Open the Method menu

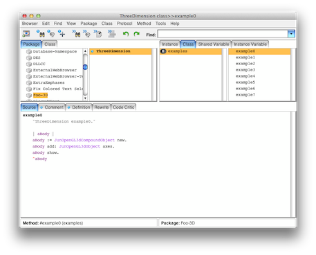(x=144, y=24)
